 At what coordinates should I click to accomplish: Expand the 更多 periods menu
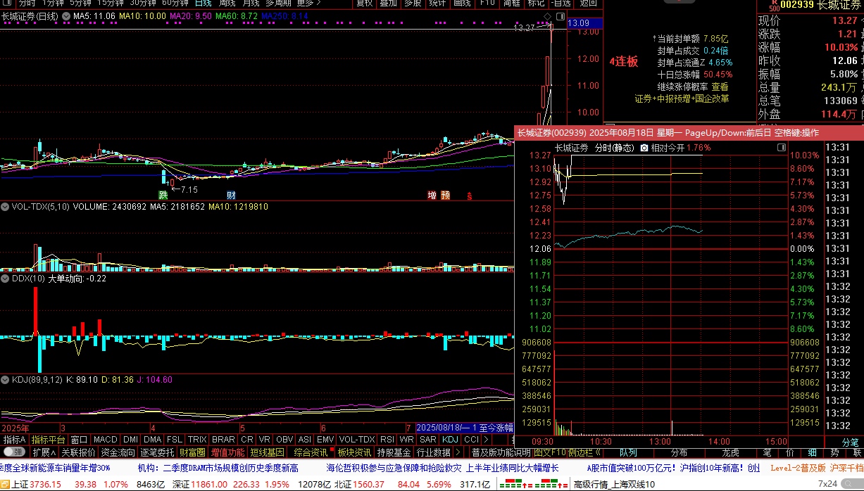tap(310, 4)
